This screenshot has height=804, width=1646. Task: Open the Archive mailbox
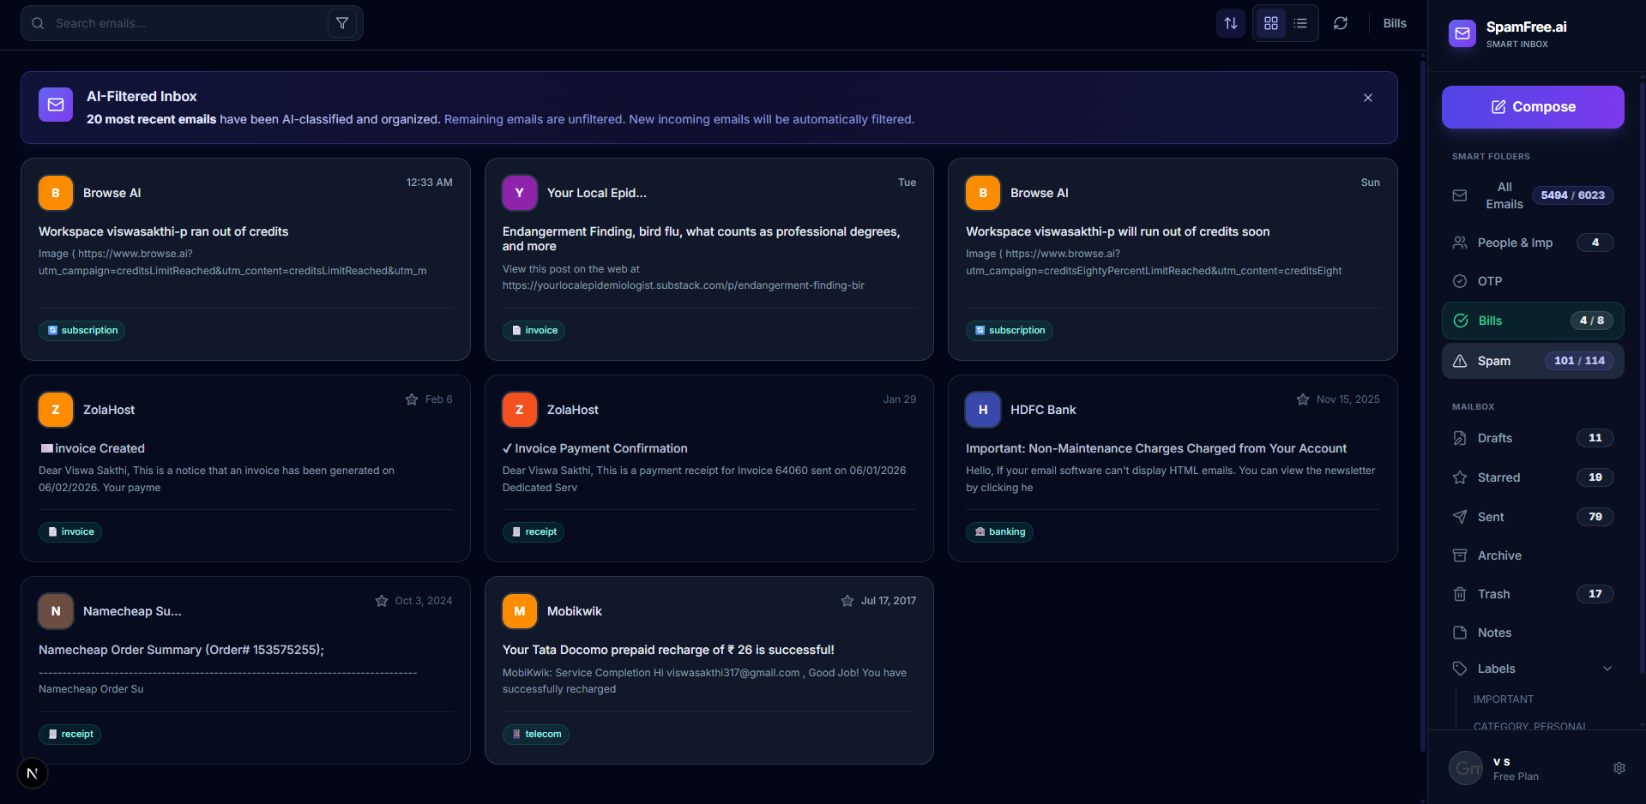pos(1498,555)
